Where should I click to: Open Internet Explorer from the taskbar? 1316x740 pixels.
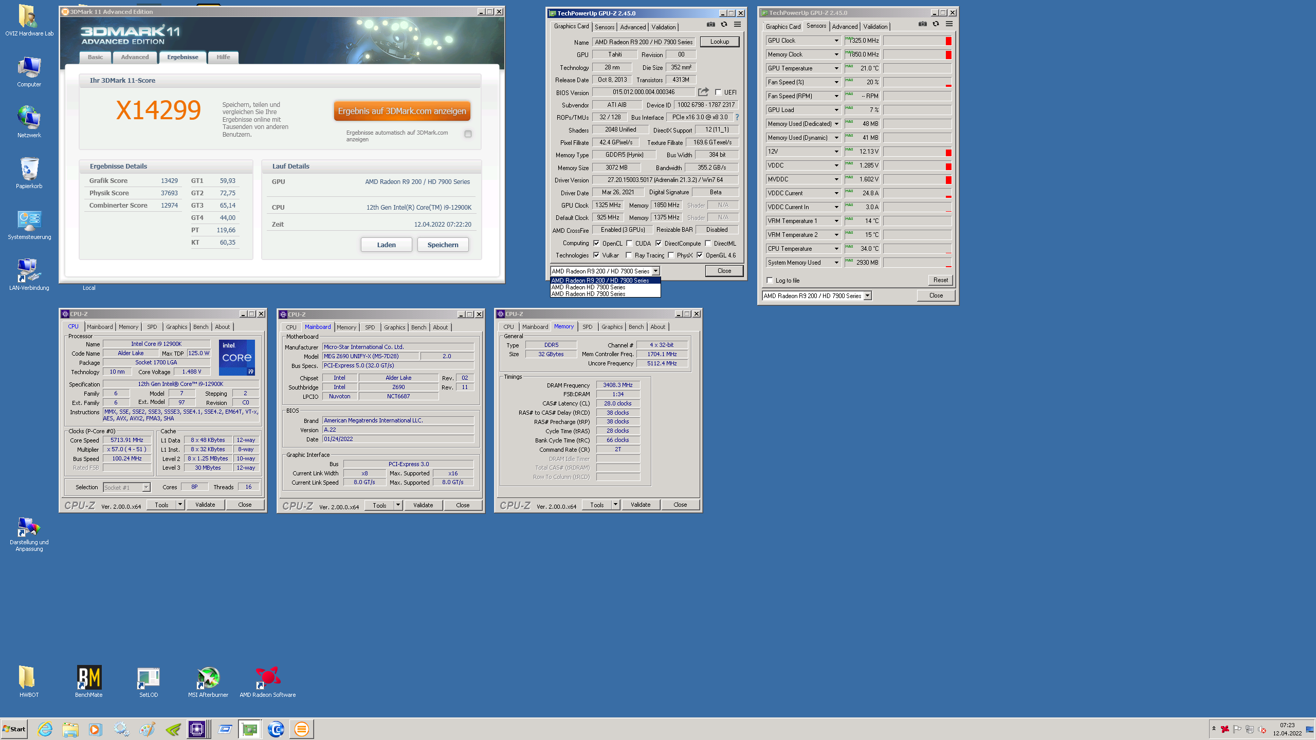(x=45, y=729)
